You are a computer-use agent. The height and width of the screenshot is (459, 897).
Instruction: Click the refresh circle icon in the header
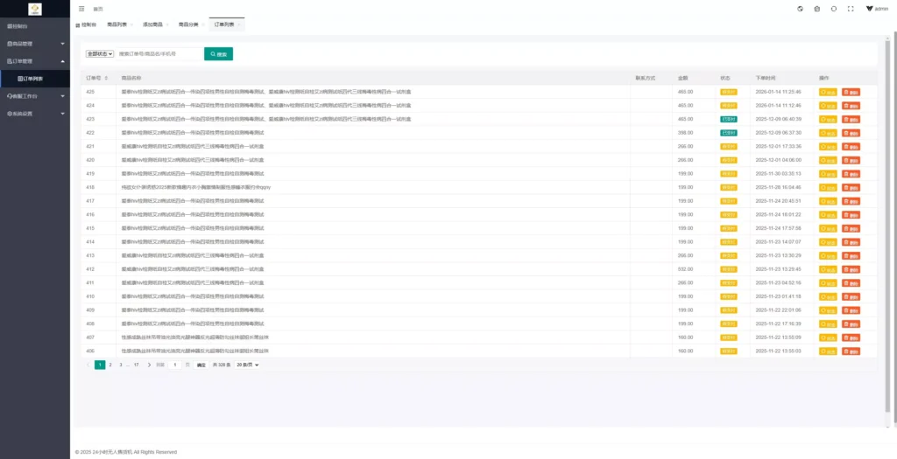coord(833,8)
